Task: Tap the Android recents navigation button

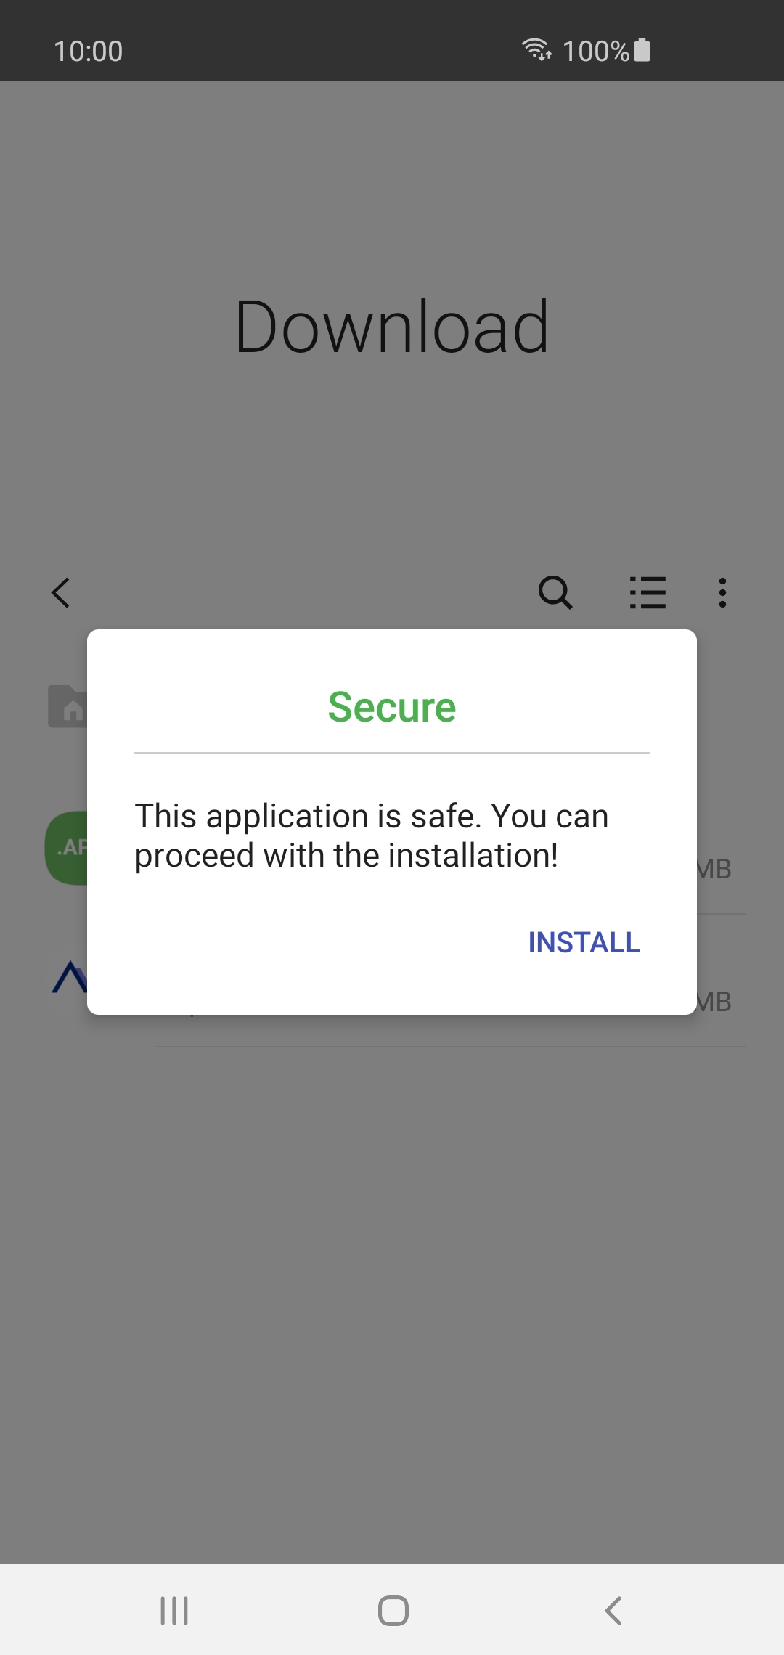Action: click(x=174, y=1610)
